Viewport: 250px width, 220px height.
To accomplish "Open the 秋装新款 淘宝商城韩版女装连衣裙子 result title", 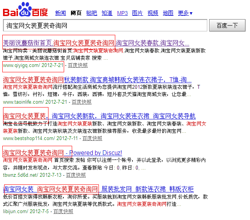I will (x=97, y=80).
